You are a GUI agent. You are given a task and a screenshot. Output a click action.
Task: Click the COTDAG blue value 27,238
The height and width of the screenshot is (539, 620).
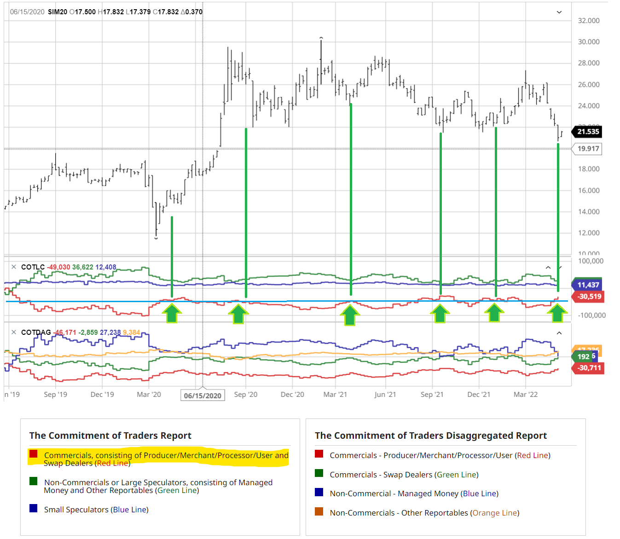110,333
